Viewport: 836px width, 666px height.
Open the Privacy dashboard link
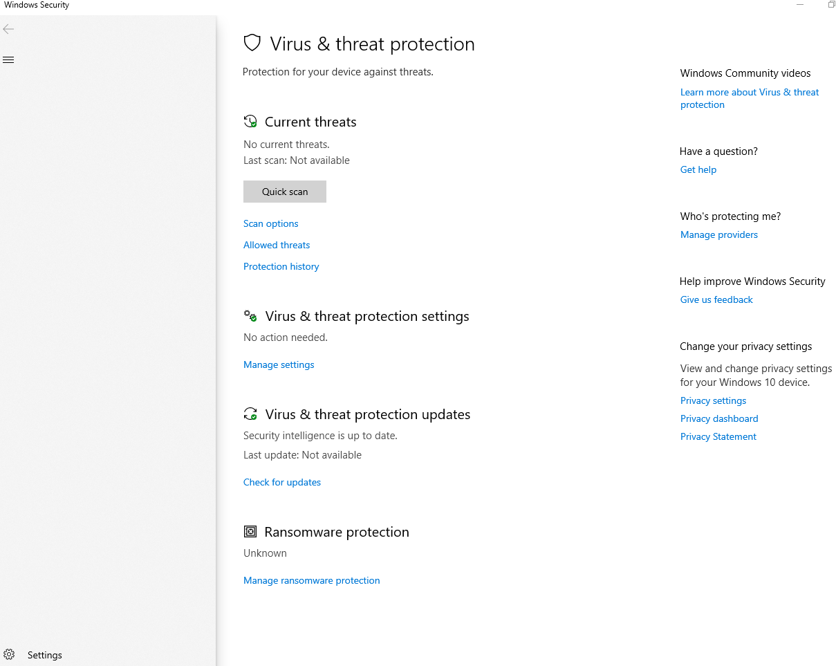[719, 418]
